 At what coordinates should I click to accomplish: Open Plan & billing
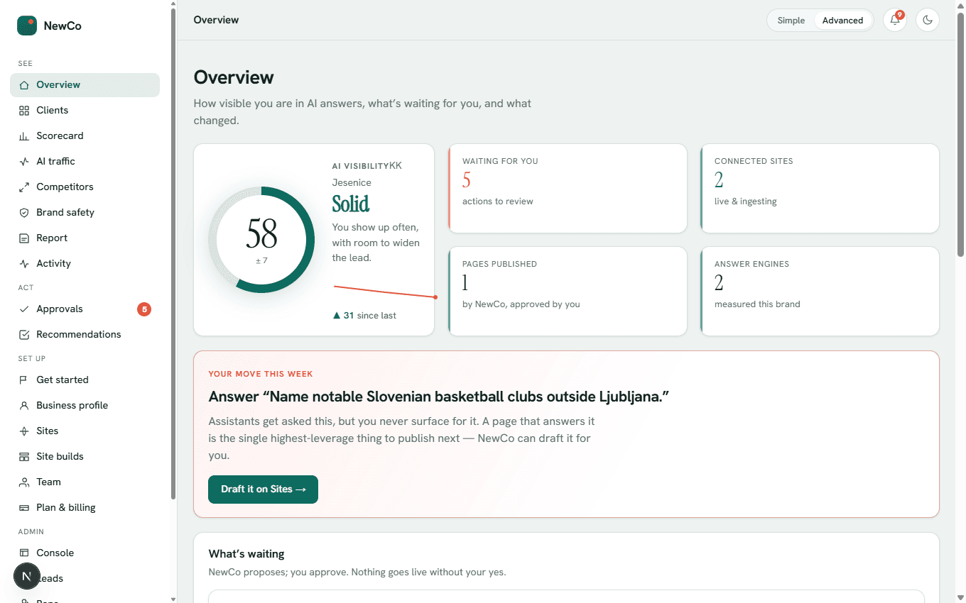coord(85,508)
